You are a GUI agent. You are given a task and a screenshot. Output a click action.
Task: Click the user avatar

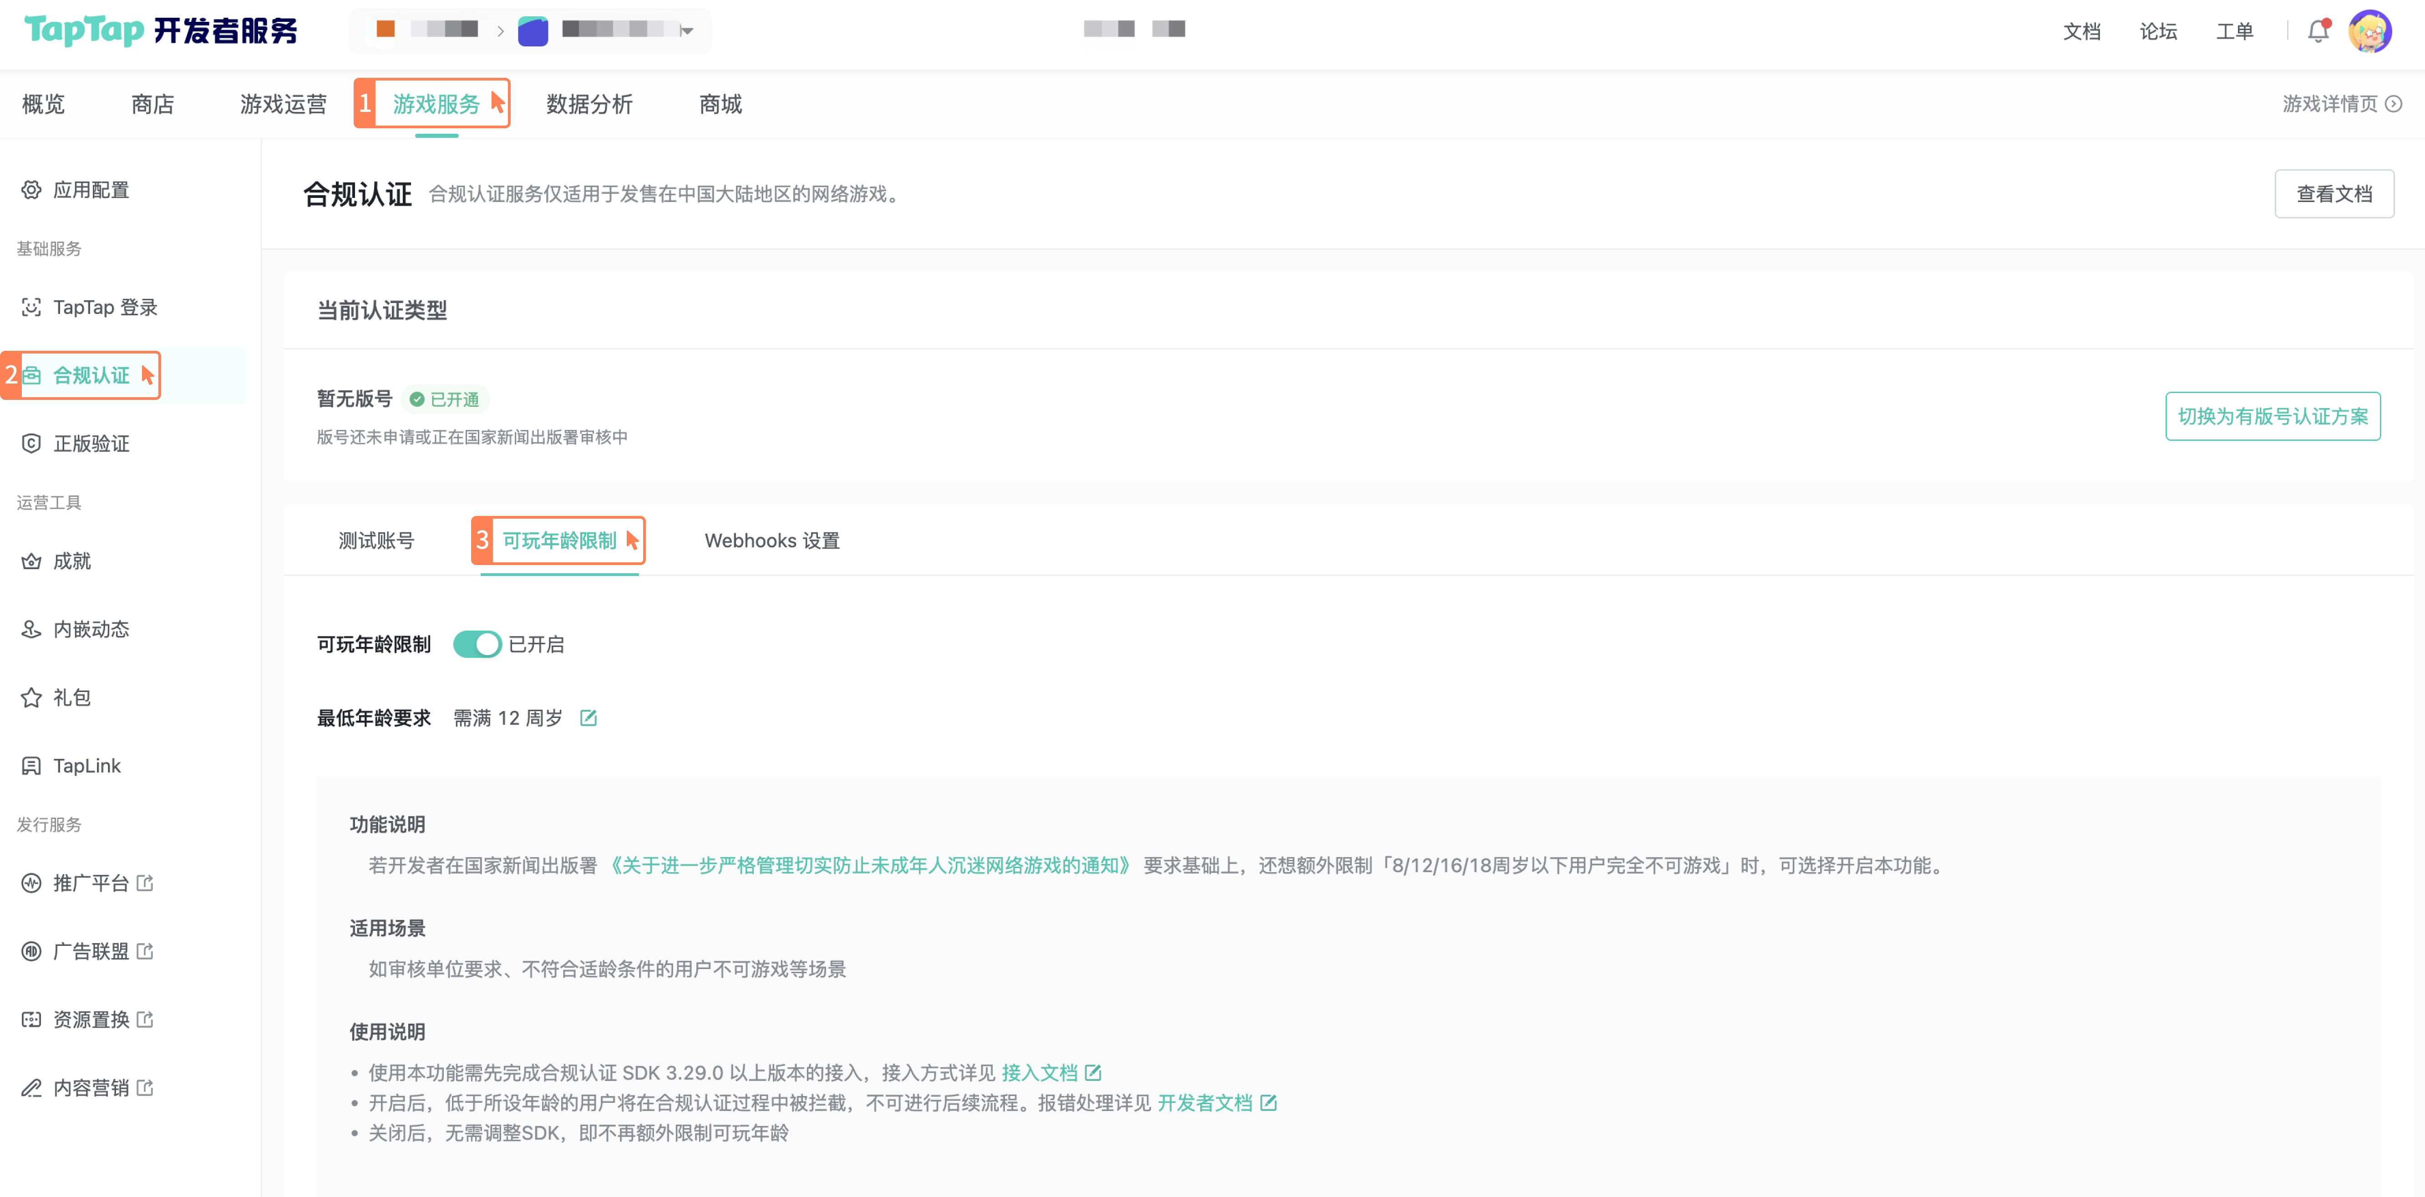(x=2369, y=31)
